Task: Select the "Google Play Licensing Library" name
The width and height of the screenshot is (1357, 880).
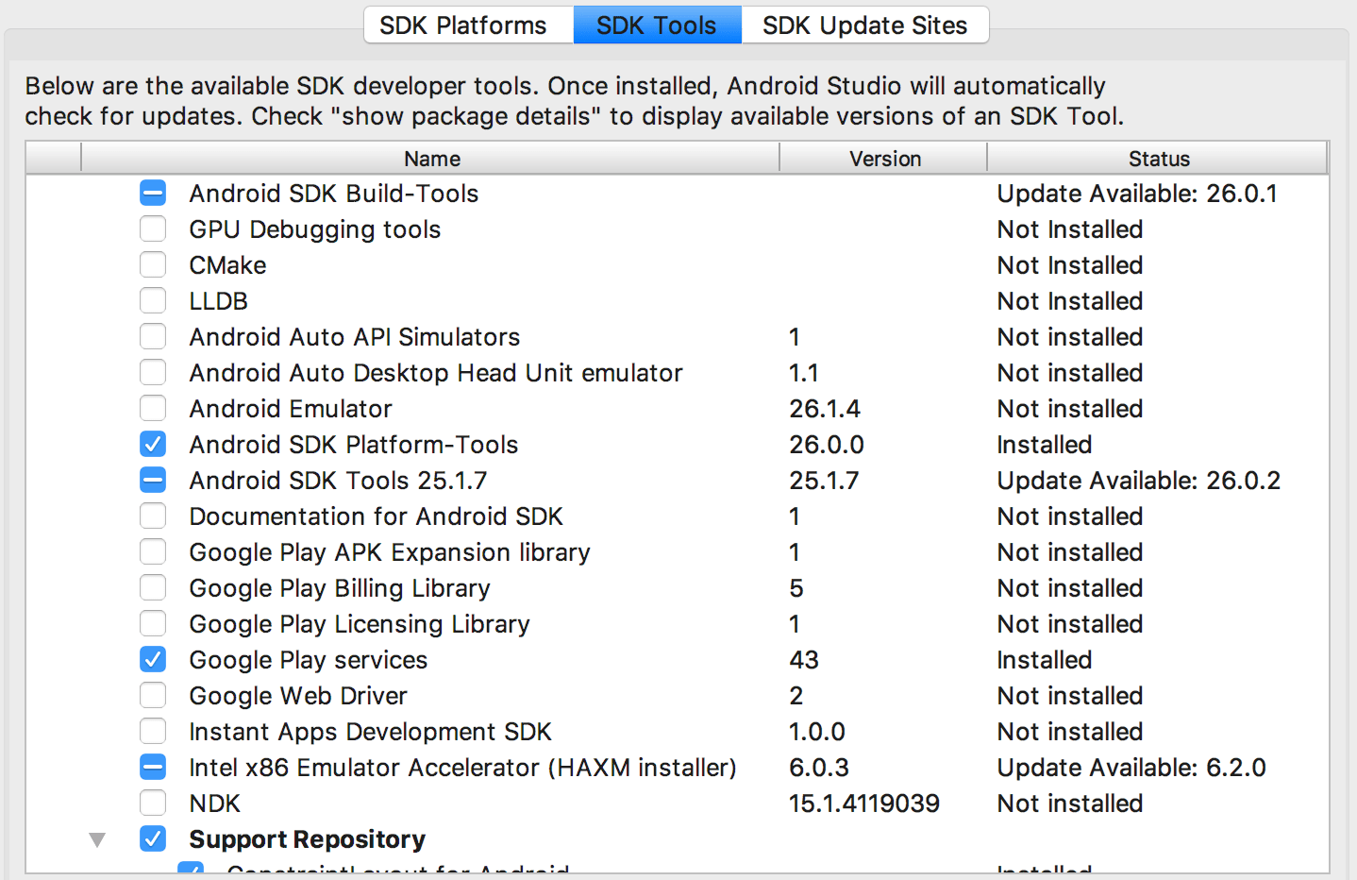Action: tap(360, 624)
